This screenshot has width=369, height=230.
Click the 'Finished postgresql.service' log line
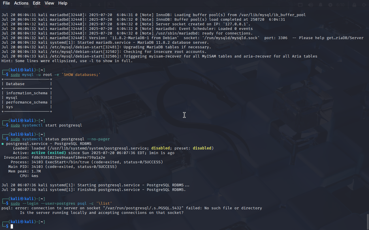(94, 190)
